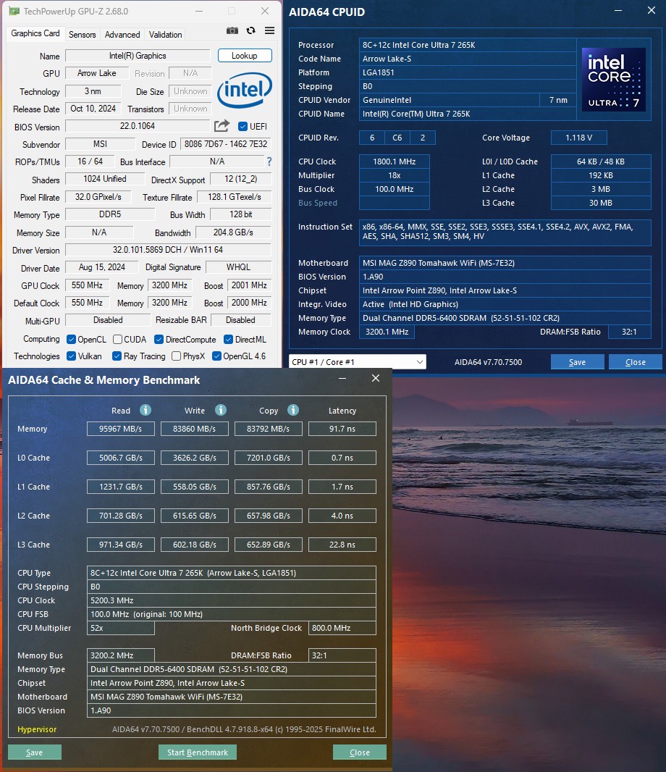
Task: Click the Read info icon in benchmark
Action: point(146,410)
